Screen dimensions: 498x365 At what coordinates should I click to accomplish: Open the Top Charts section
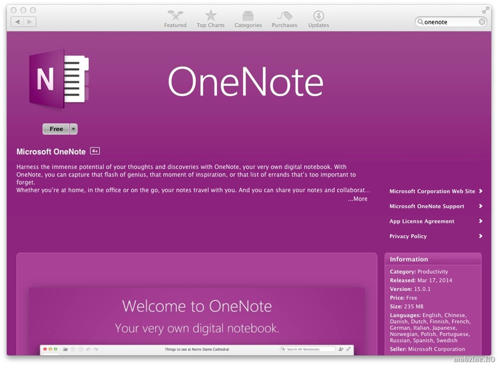(x=210, y=19)
